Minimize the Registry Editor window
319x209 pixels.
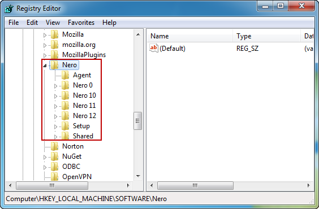[x=265, y=6]
